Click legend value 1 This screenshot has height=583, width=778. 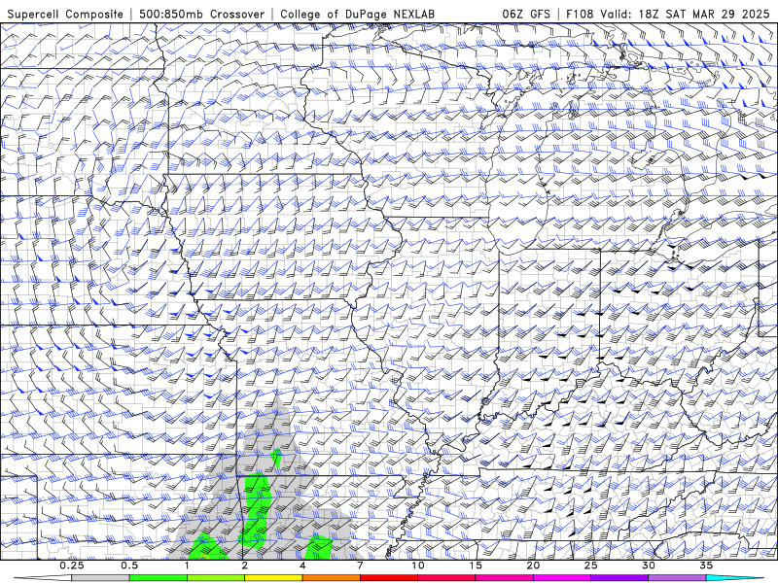(187, 566)
